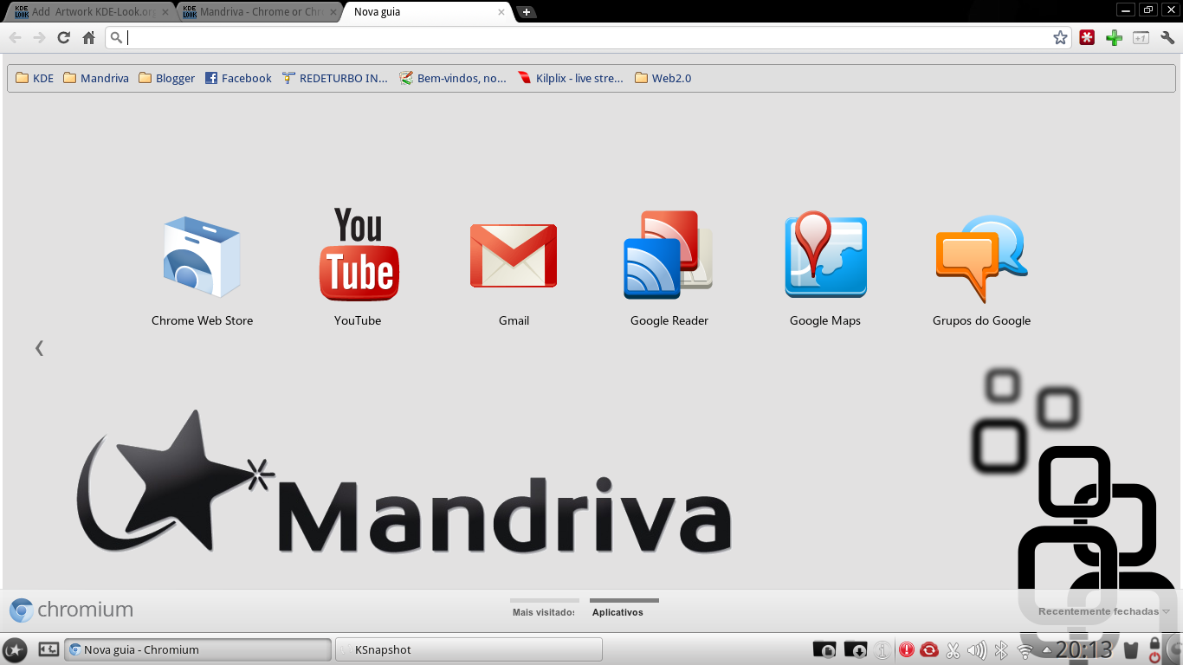Bookmark this page with the star
The height and width of the screenshot is (665, 1183).
click(1060, 37)
